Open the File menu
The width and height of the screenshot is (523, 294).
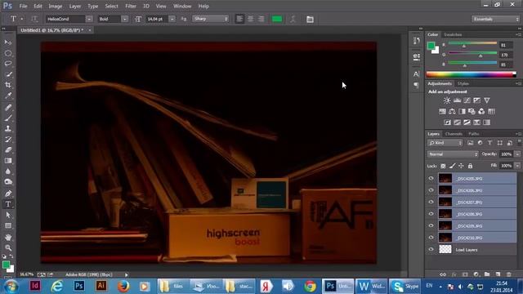click(23, 6)
